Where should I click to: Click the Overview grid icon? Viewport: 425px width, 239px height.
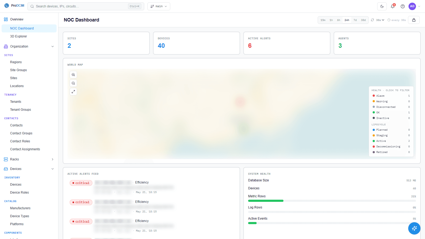(6, 19)
